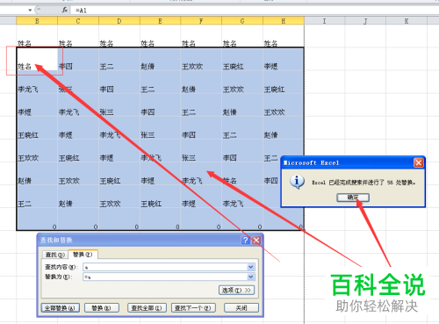Select column C header
The height and width of the screenshot is (324, 439).
click(78, 21)
